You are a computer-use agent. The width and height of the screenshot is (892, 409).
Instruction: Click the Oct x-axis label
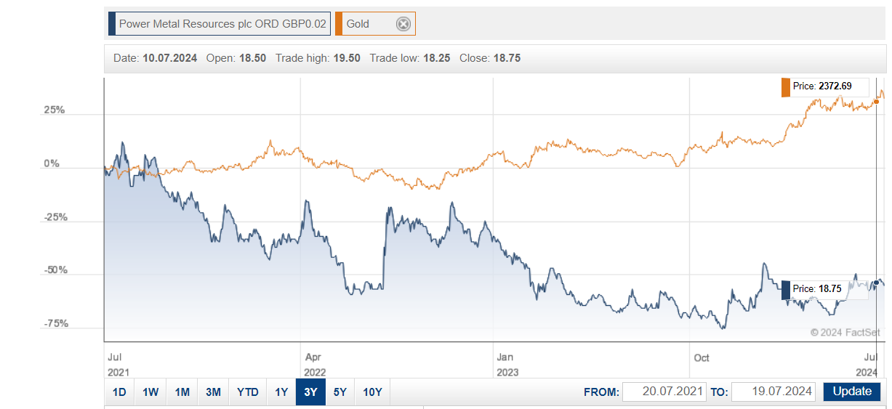click(x=702, y=357)
